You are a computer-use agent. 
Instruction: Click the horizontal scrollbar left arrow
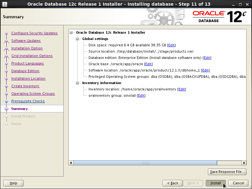71,163
